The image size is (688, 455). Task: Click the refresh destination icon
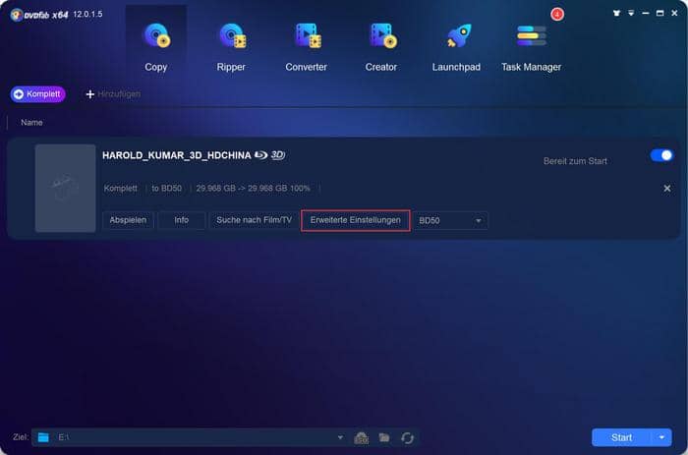coord(407,438)
